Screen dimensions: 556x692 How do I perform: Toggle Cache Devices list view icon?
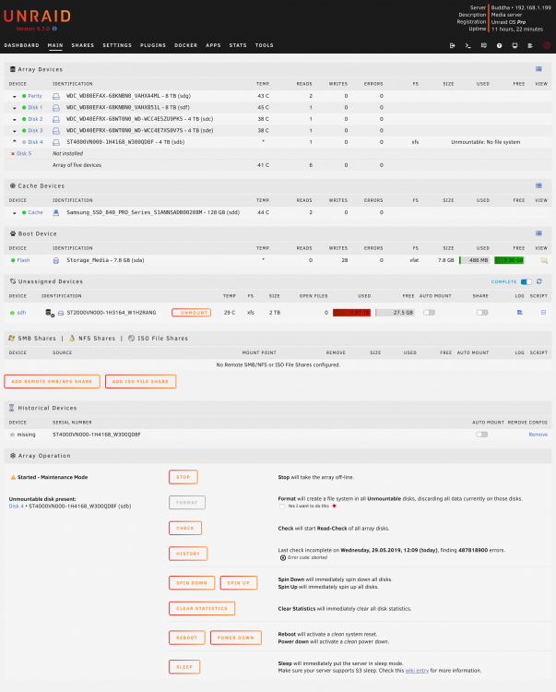click(x=538, y=185)
